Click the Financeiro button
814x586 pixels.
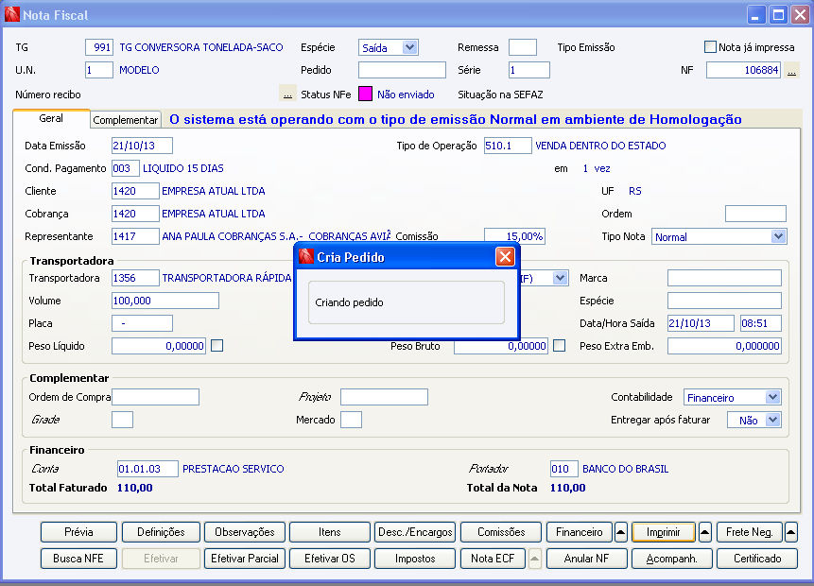pos(580,532)
